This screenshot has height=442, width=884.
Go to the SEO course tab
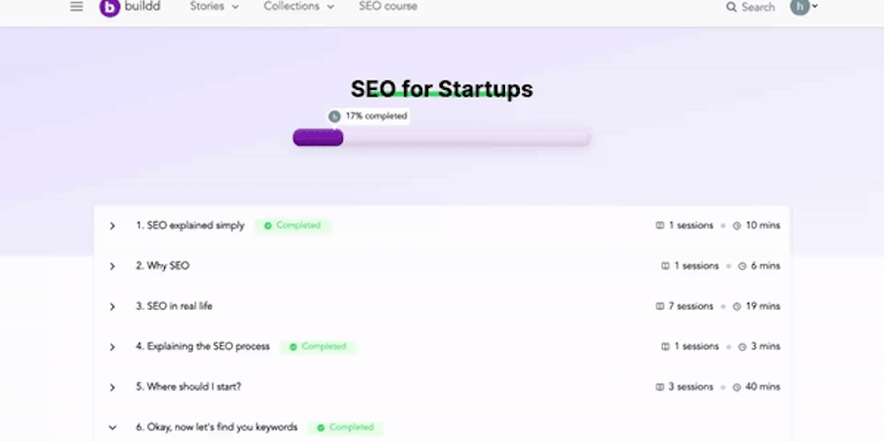[x=388, y=7]
